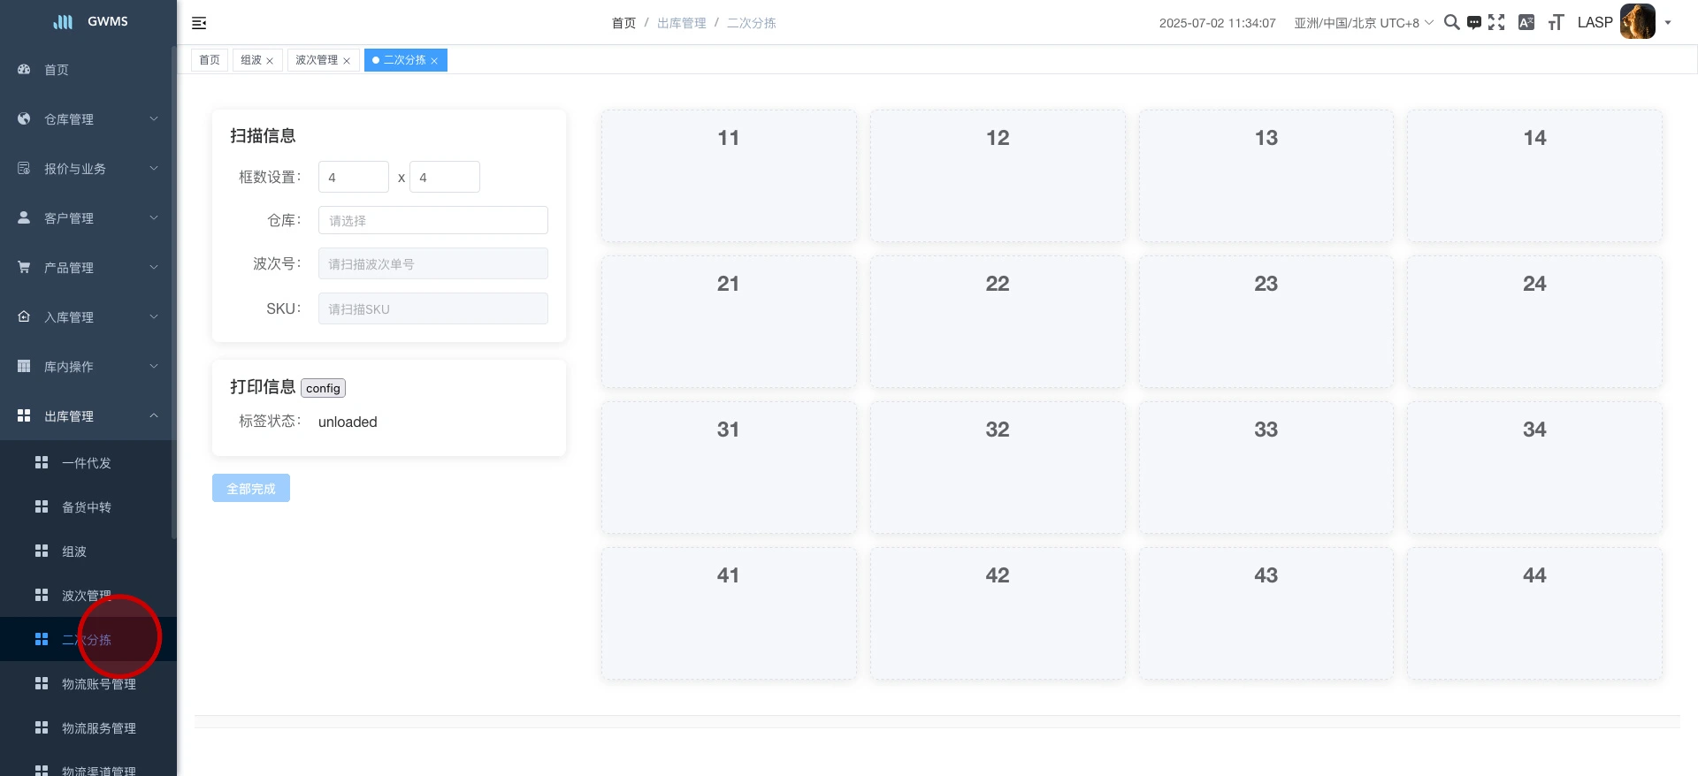Click the GWMS logo icon
The height and width of the screenshot is (776, 1698).
pyautogui.click(x=64, y=22)
